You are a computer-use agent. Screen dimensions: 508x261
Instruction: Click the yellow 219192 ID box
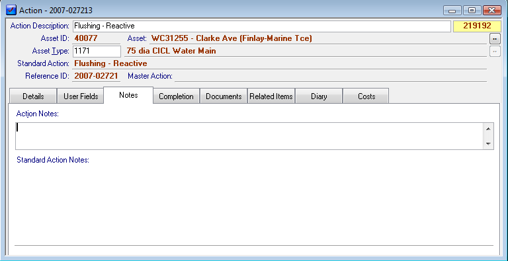pos(477,26)
